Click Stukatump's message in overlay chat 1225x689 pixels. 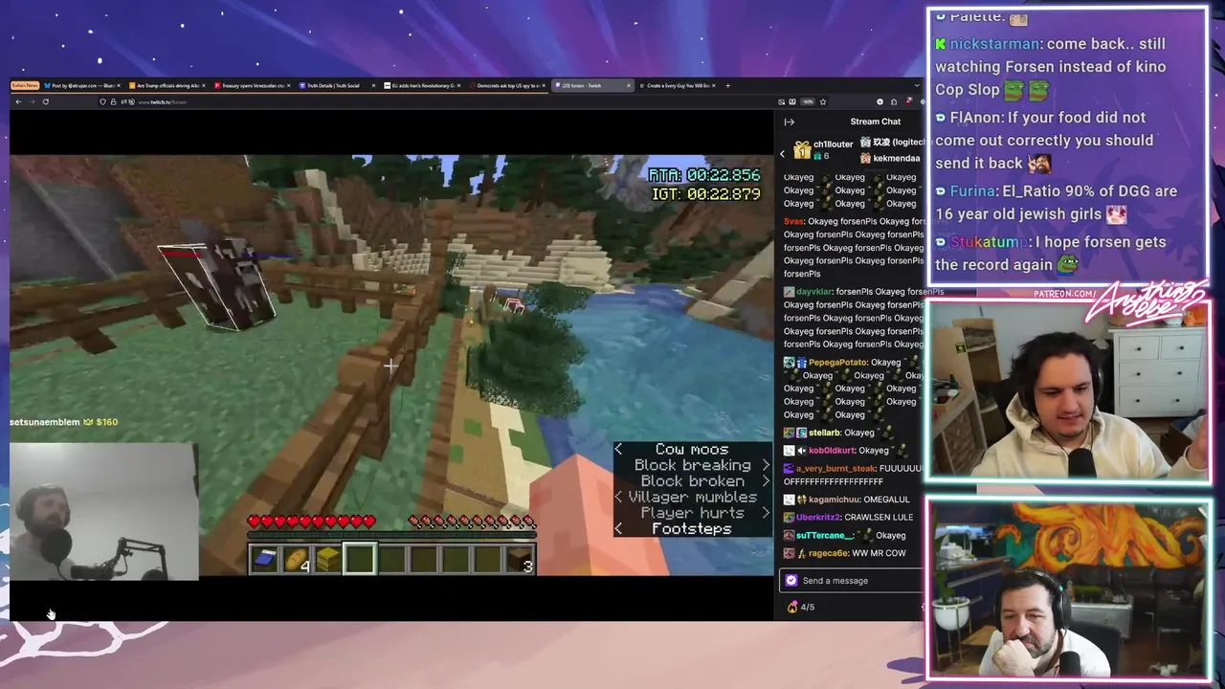(x=1050, y=253)
